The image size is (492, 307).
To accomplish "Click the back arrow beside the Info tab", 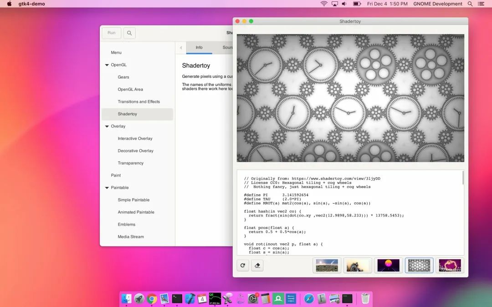I will (x=181, y=48).
